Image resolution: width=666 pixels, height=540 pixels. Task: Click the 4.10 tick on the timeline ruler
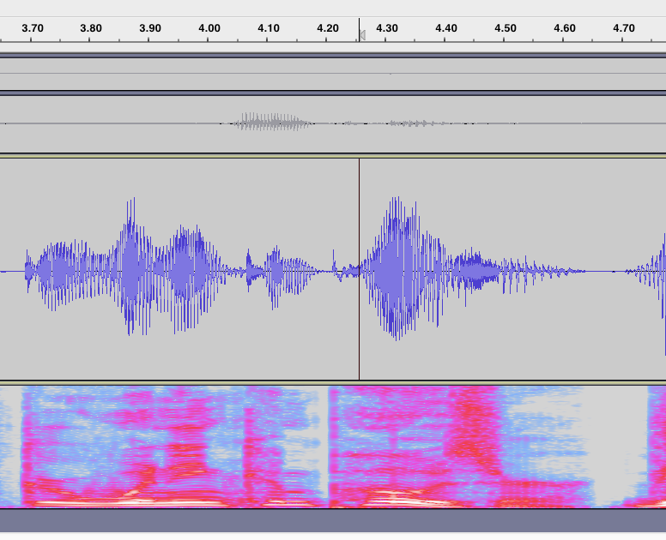[269, 28]
